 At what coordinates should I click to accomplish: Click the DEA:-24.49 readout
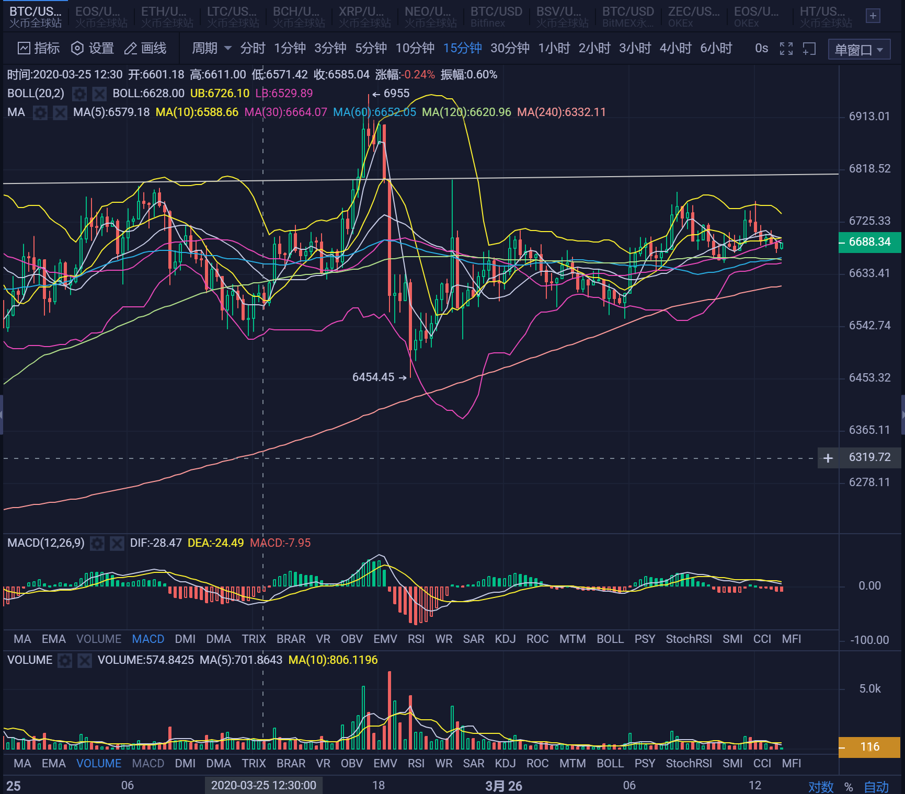(215, 543)
